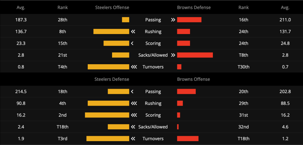Image resolution: width=303 pixels, height=145 pixels.
Task: Click the single arrow beside Steelers Defense Passing
Action: pos(132,91)
